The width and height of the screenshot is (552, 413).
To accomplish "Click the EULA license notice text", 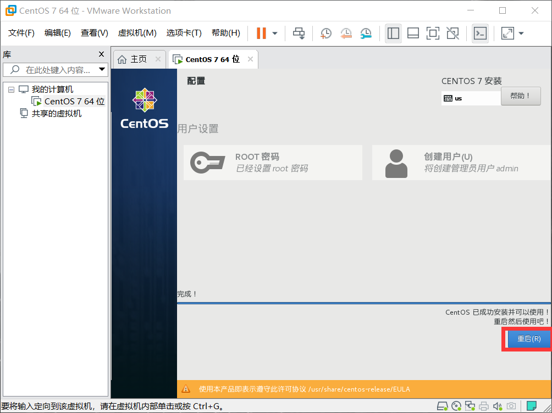I will 304,389.
